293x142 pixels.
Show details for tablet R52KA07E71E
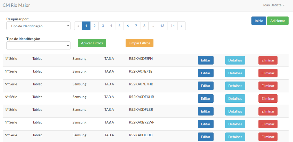[235, 73]
